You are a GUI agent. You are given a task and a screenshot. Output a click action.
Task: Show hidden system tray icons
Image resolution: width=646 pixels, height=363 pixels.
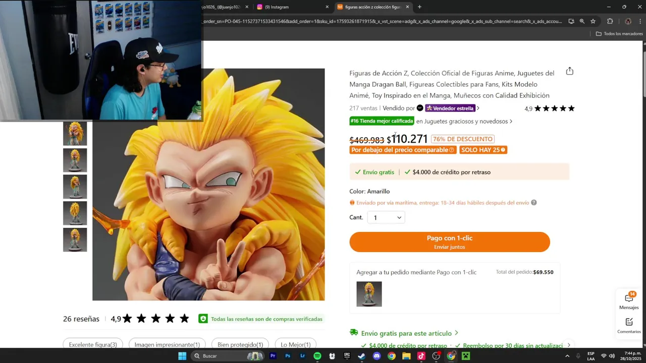point(567,356)
